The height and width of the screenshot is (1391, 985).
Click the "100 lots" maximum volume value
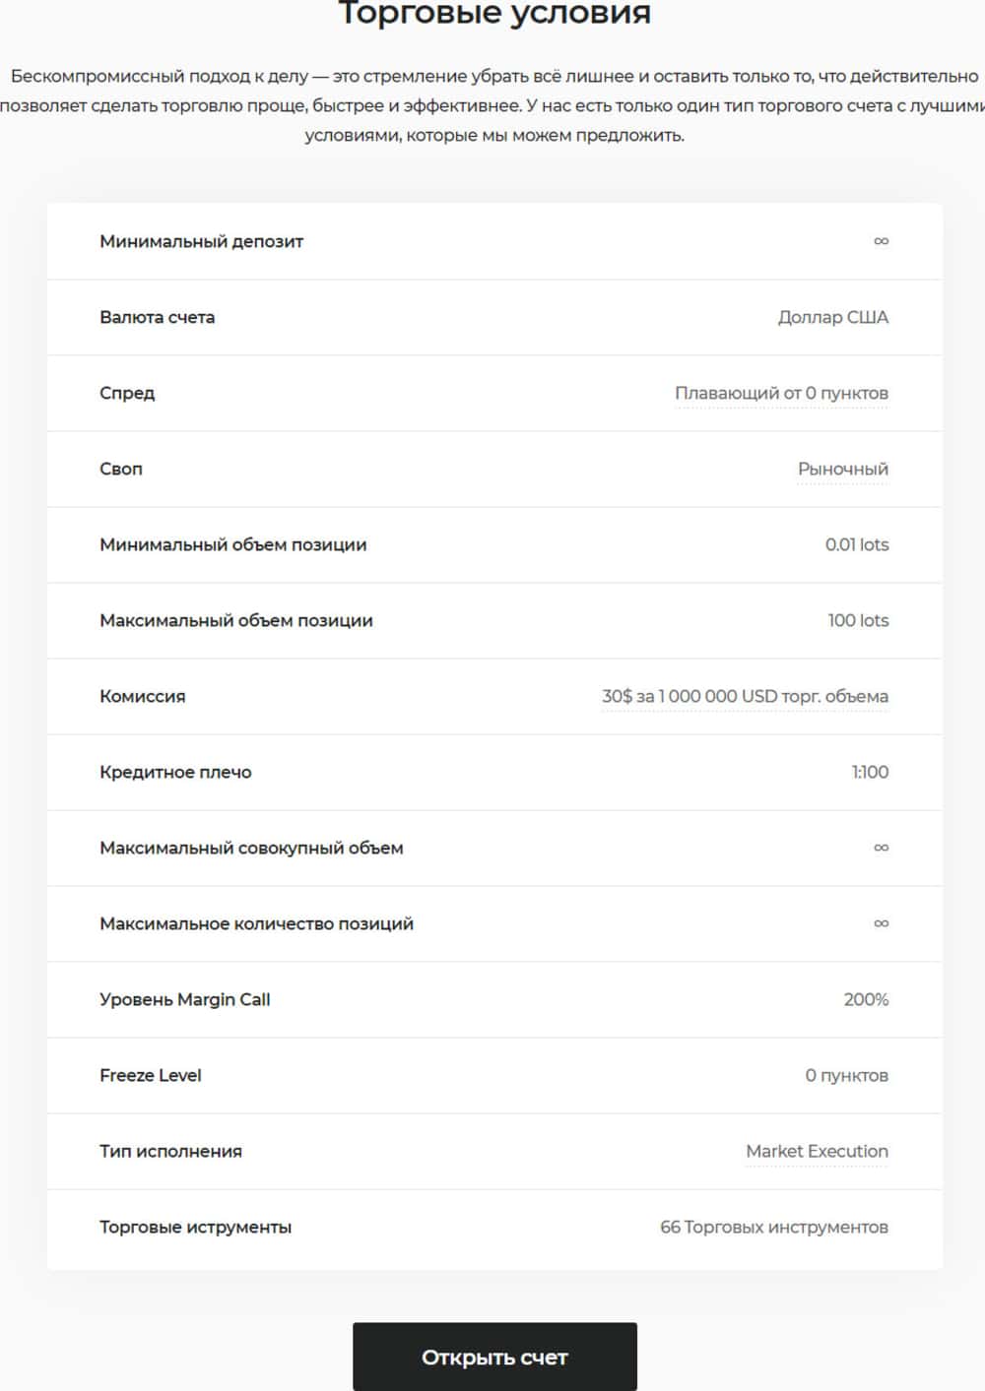click(858, 620)
